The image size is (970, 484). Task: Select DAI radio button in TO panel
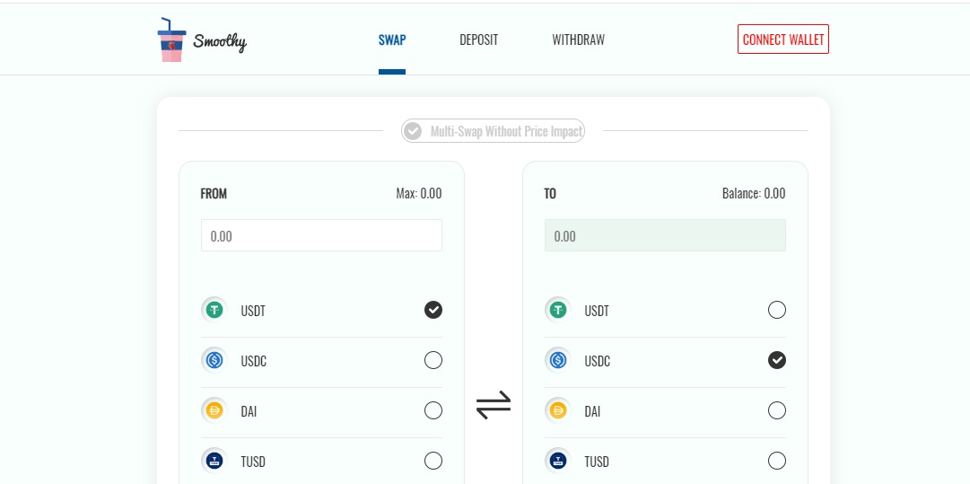pos(777,410)
